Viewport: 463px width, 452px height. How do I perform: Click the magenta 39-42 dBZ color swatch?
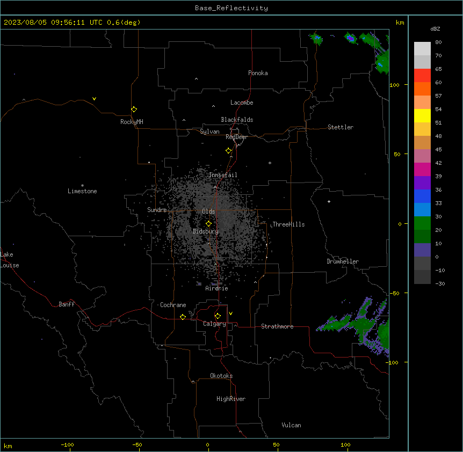422,169
